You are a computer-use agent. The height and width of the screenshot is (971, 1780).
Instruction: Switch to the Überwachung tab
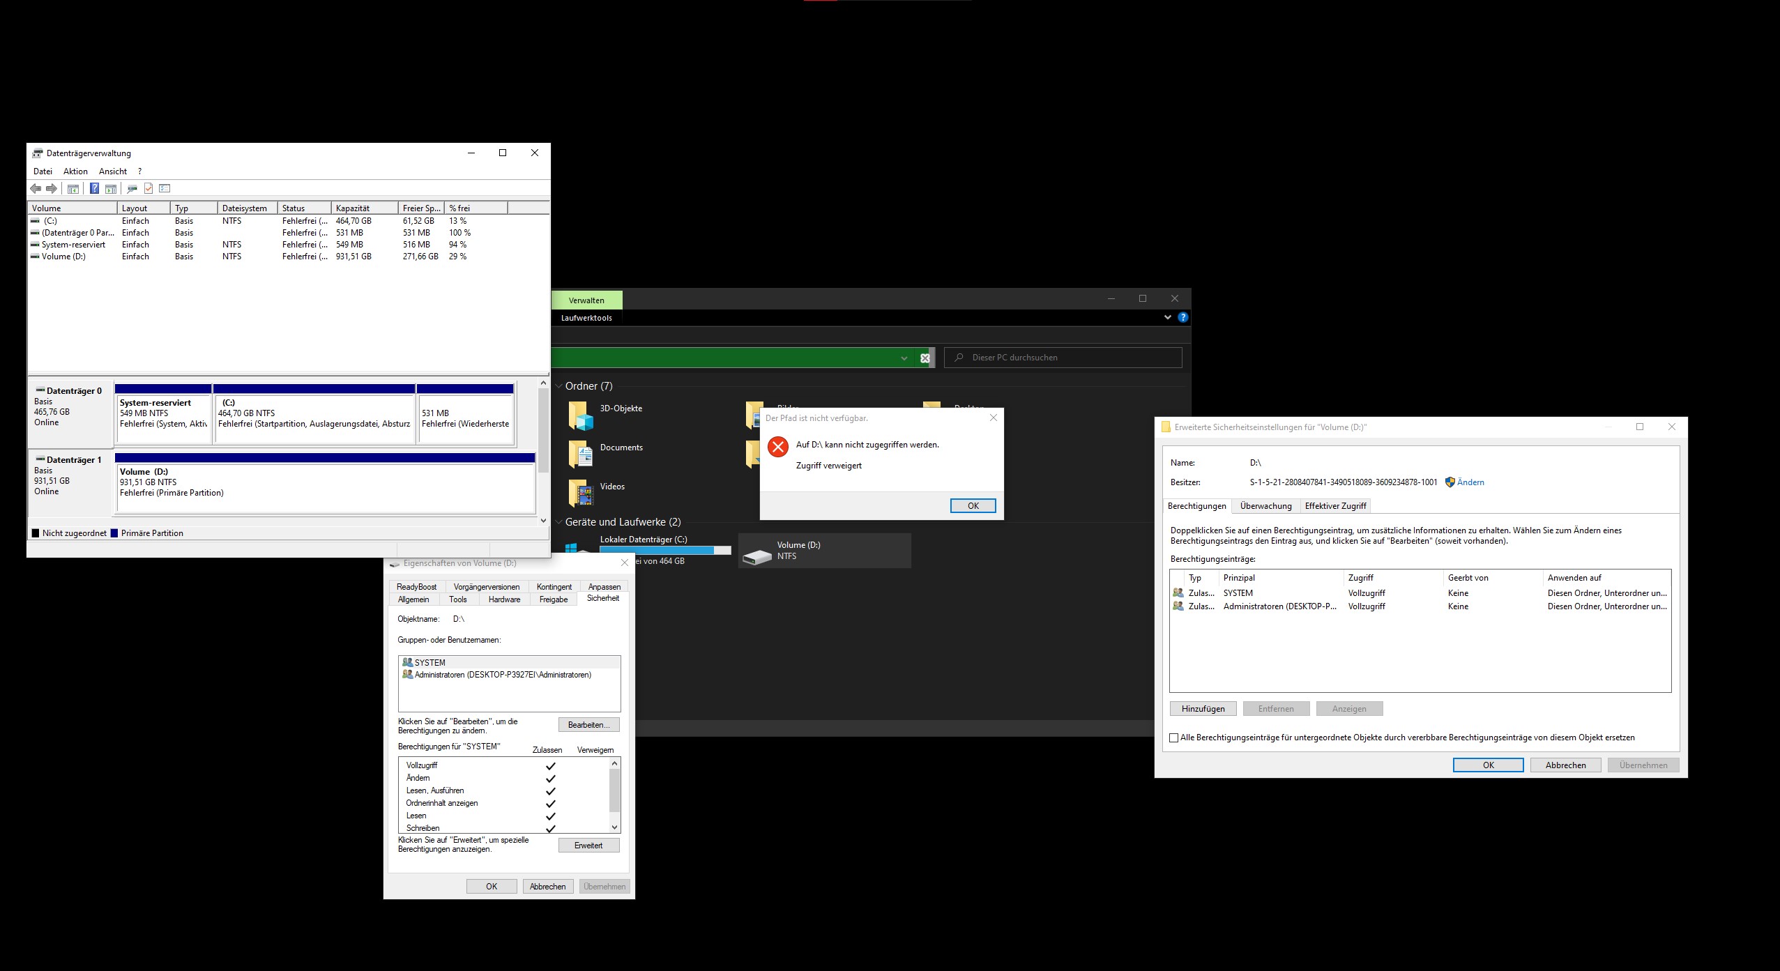pyautogui.click(x=1265, y=506)
